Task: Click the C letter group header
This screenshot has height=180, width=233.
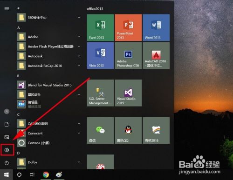Action: coord(18,114)
